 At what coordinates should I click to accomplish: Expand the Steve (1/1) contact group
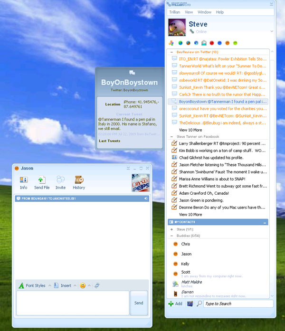pyautogui.click(x=171, y=229)
